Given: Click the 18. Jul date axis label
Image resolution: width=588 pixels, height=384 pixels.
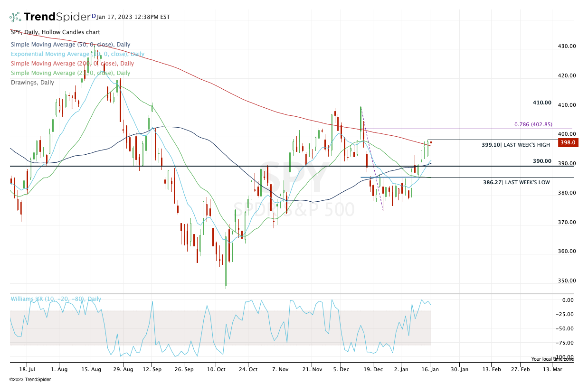Looking at the screenshot, I should [x=27, y=369].
